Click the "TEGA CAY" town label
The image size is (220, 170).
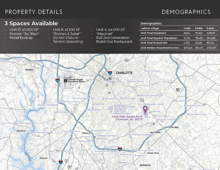(x=44, y=158)
